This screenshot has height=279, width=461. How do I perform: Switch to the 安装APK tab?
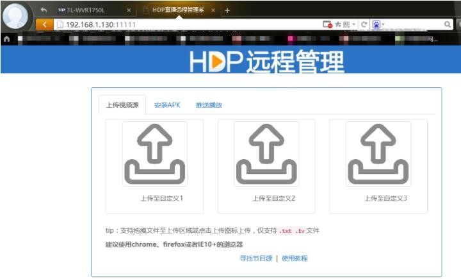pos(167,105)
